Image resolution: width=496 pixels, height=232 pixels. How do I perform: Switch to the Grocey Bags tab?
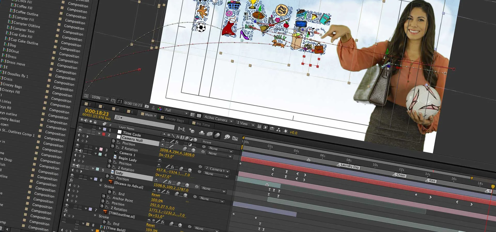174,119
